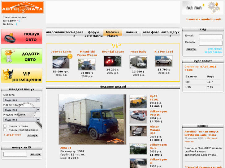Viewport: 225px width, 168px height.
Task: Open the Volkswagen LT thumbnail
Action: pyautogui.click(x=138, y=163)
